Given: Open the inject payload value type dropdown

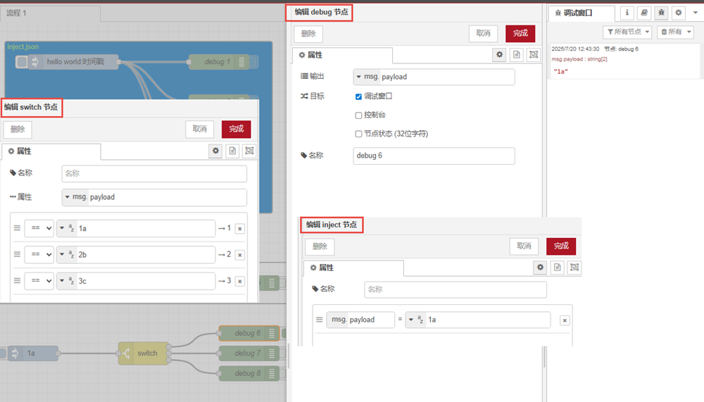Looking at the screenshot, I should click(415, 320).
